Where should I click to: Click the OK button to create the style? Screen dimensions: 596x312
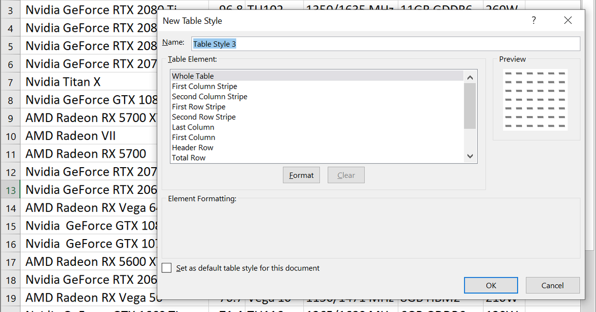(x=491, y=285)
